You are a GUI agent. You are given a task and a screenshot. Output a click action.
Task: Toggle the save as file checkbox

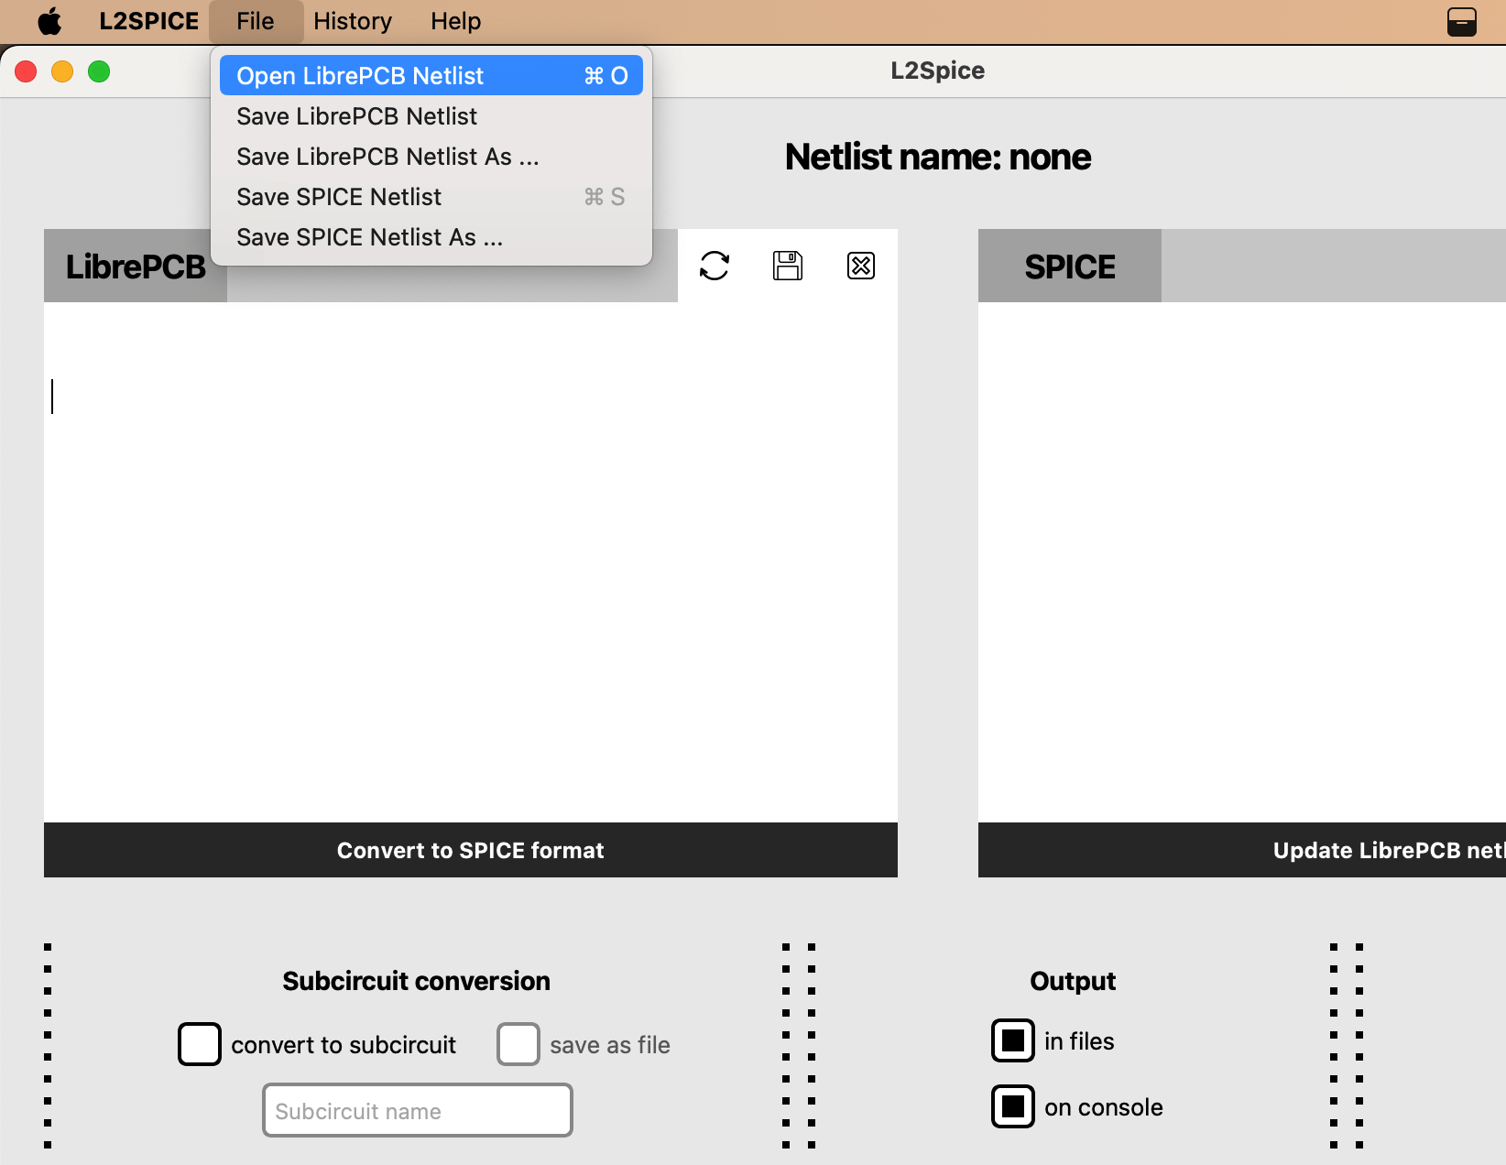[518, 1044]
